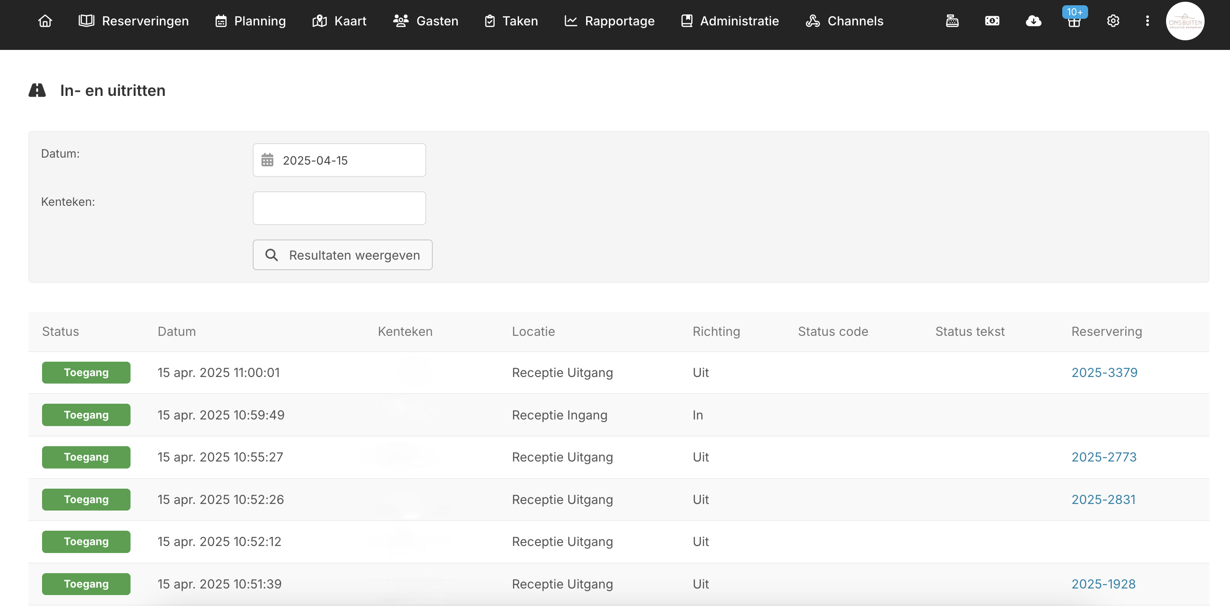This screenshot has height=606, width=1230.
Task: Click the cloud download icon
Action: [1033, 21]
